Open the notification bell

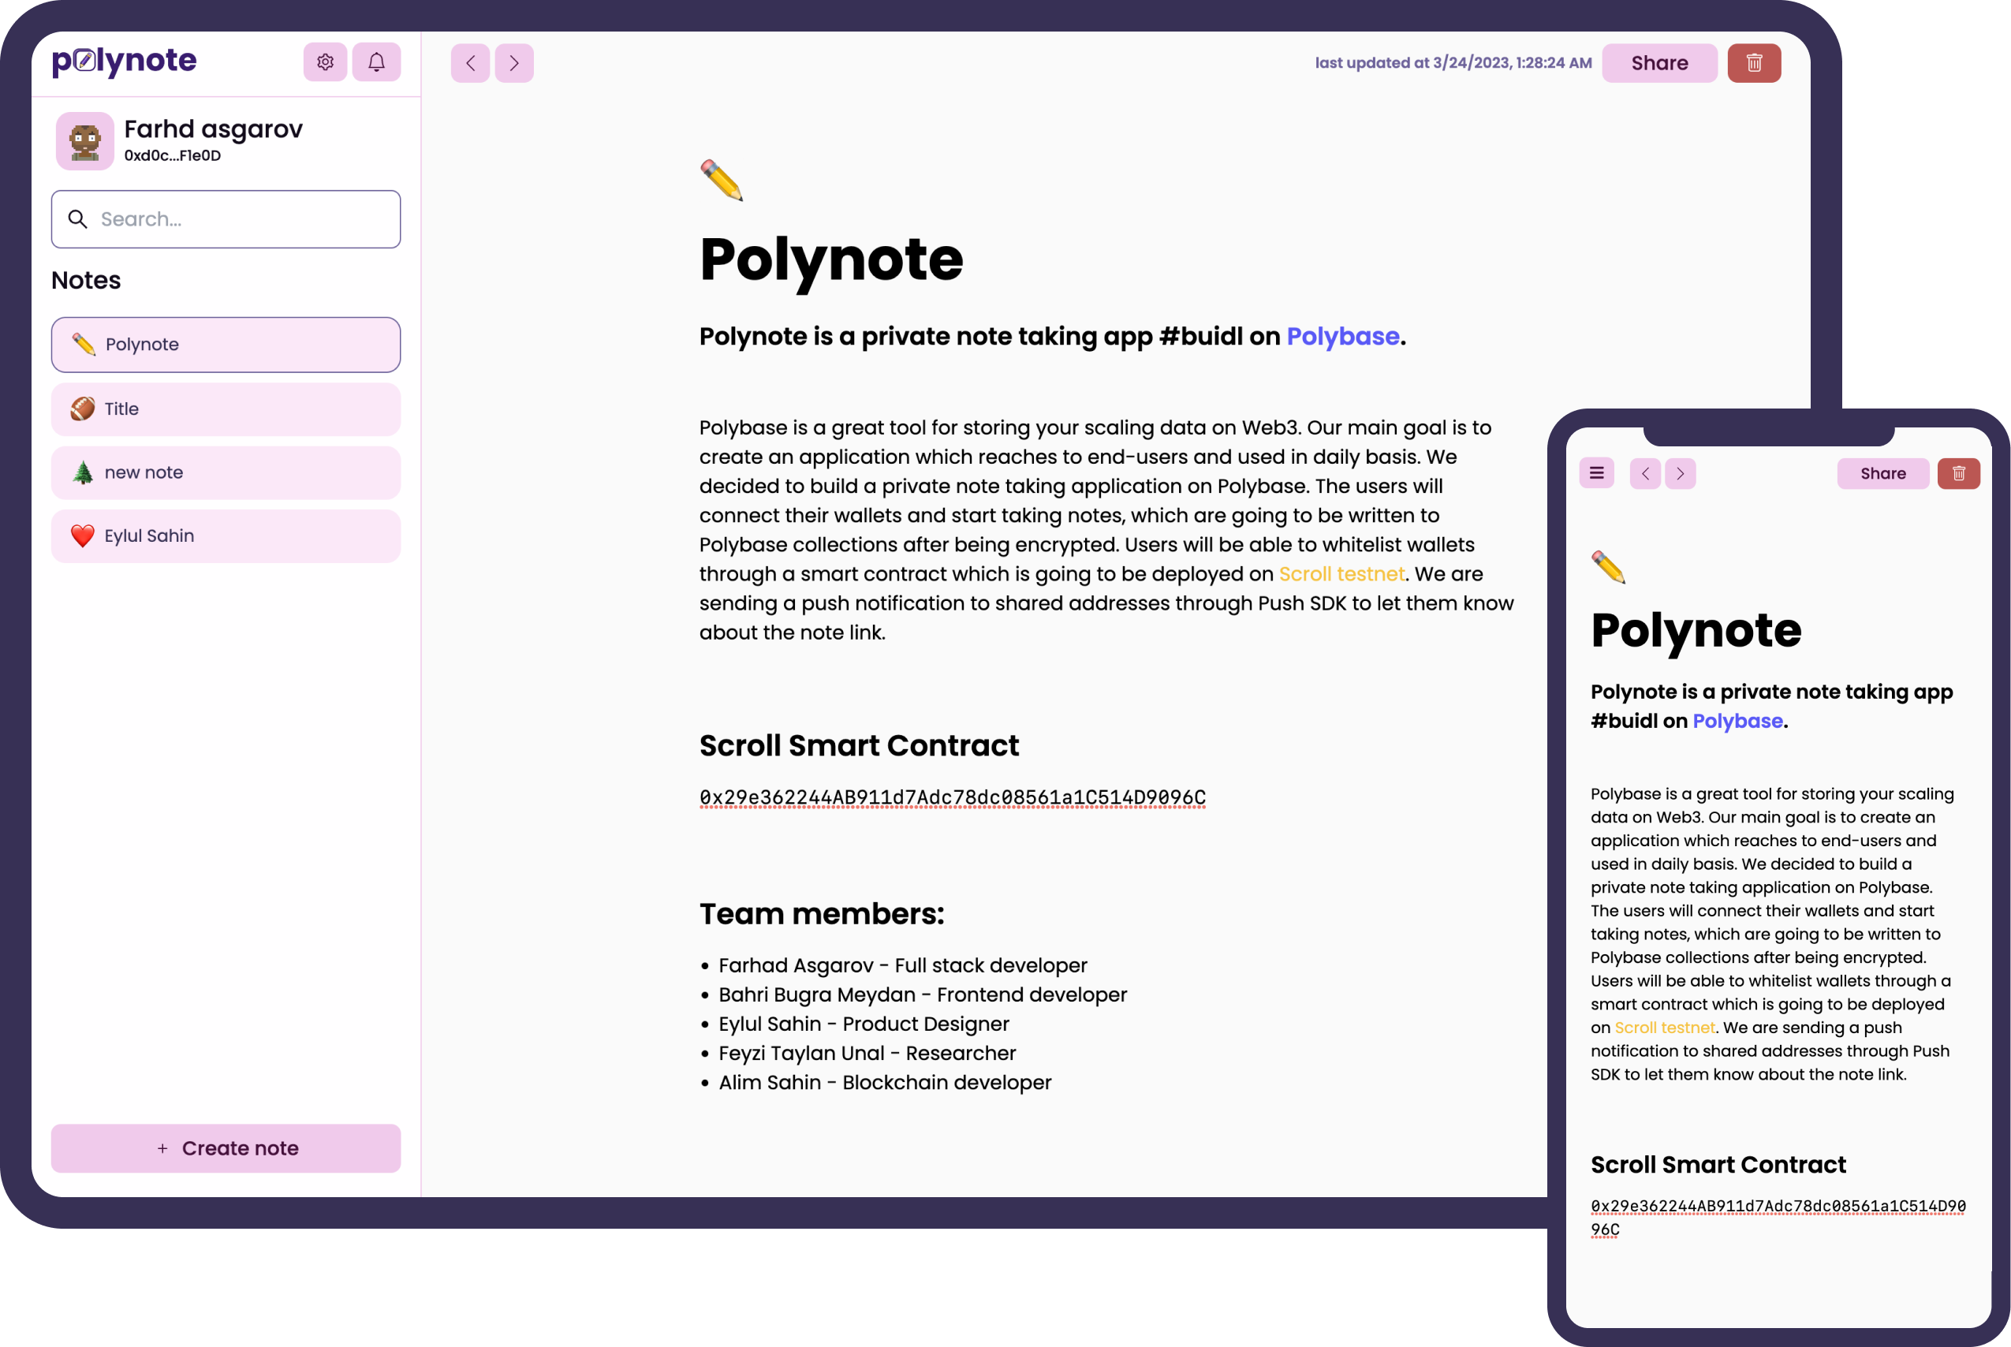coord(376,62)
